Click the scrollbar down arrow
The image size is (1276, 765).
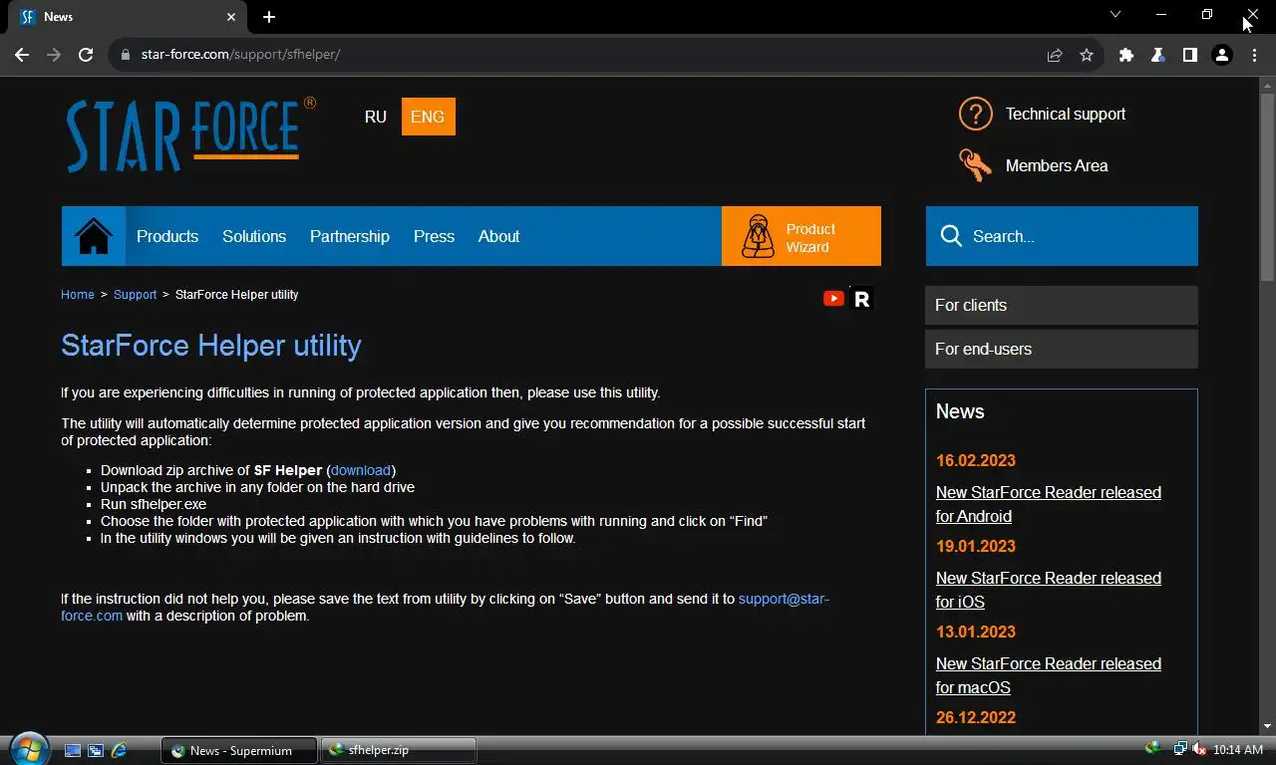point(1267,726)
